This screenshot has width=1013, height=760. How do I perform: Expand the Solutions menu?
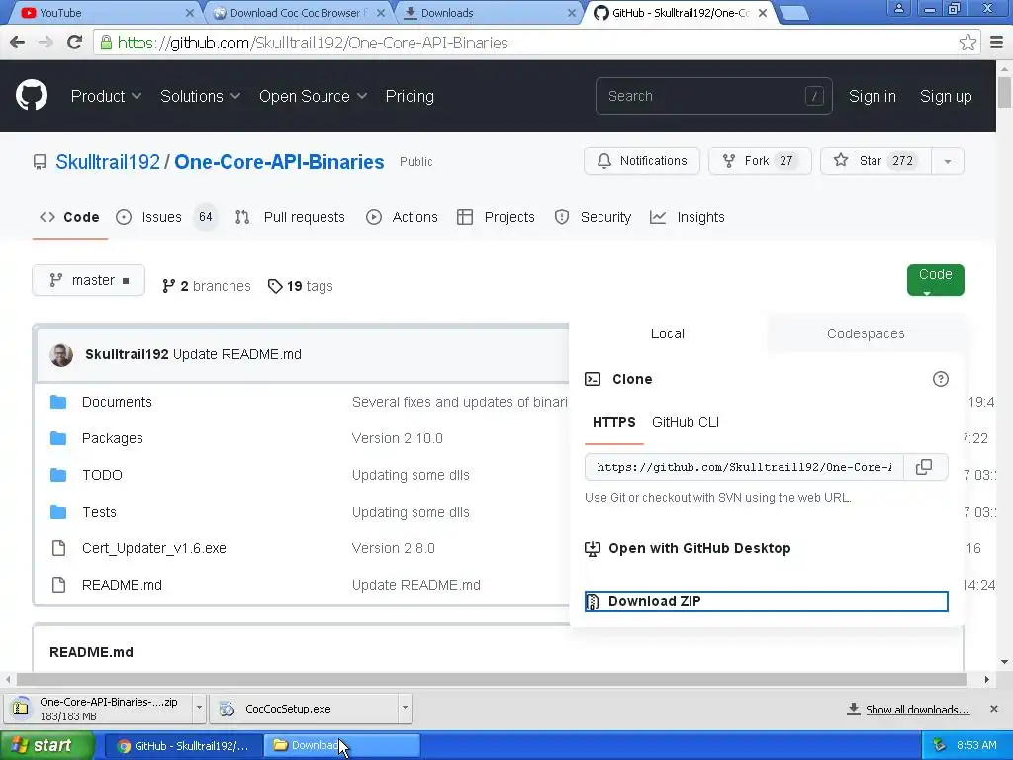pyautogui.click(x=200, y=96)
